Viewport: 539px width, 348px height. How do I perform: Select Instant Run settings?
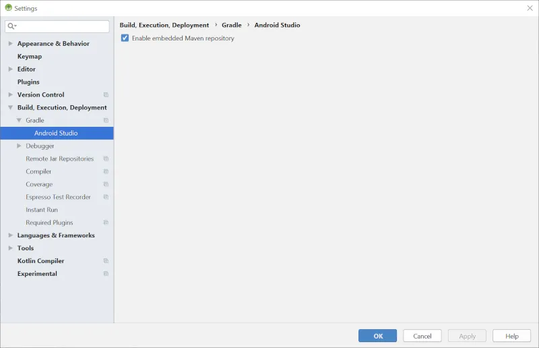(x=42, y=210)
